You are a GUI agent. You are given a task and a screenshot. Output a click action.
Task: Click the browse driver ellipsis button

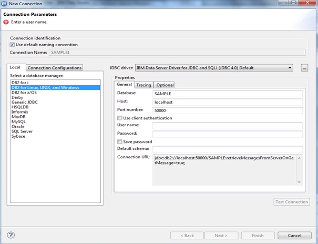click(304, 68)
